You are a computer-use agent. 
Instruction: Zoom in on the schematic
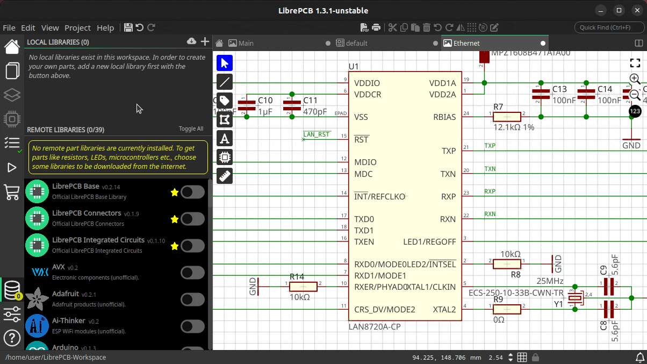[x=635, y=79]
